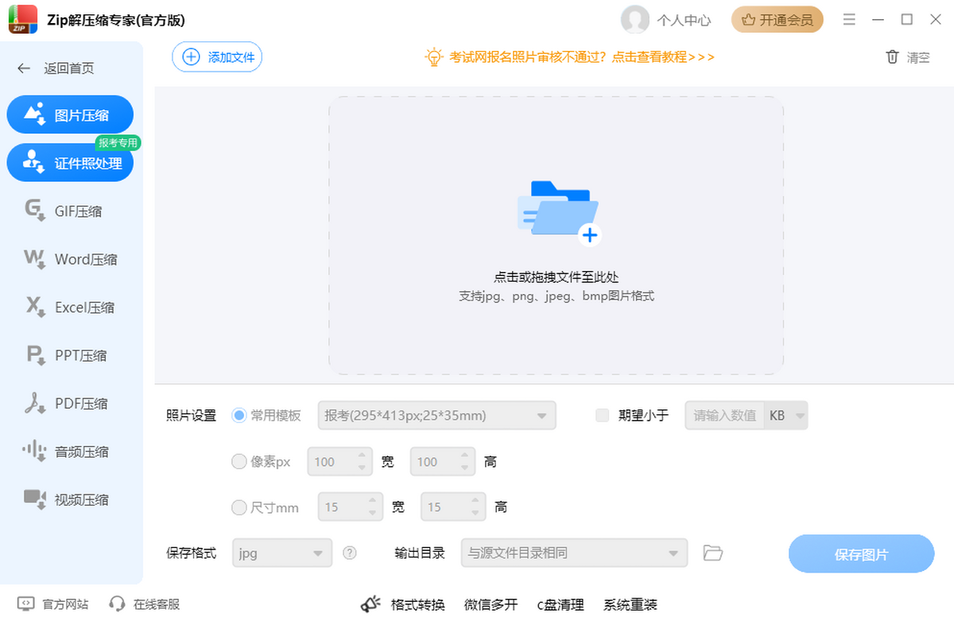Open online customer service headset icon
The height and width of the screenshot is (621, 954).
point(118,604)
